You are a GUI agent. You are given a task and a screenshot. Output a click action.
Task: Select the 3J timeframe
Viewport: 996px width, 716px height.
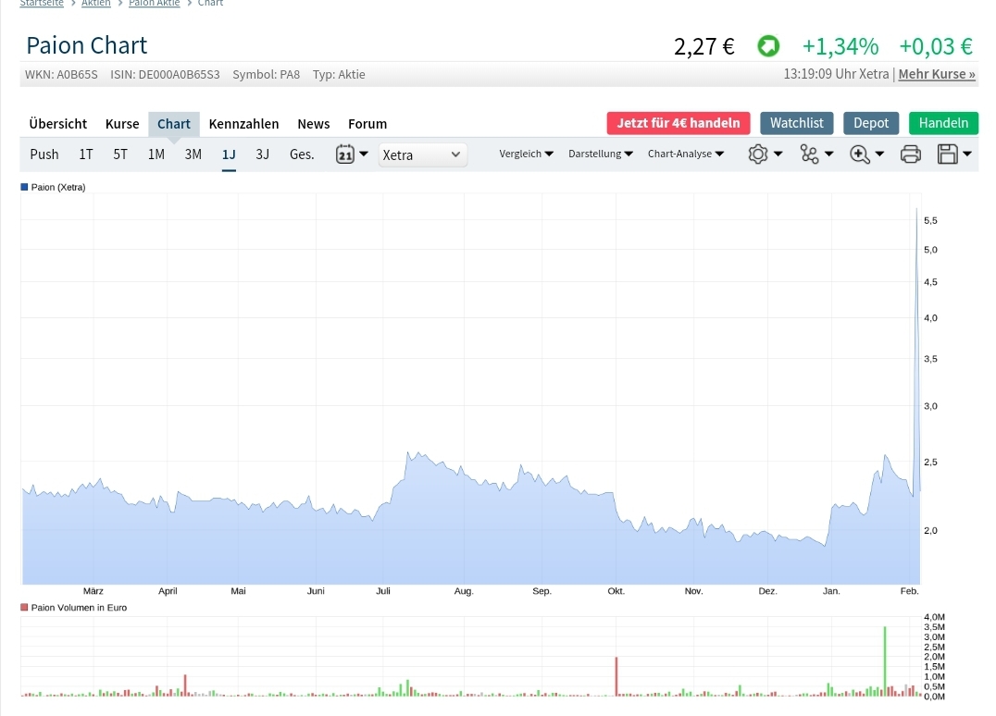[x=262, y=154]
